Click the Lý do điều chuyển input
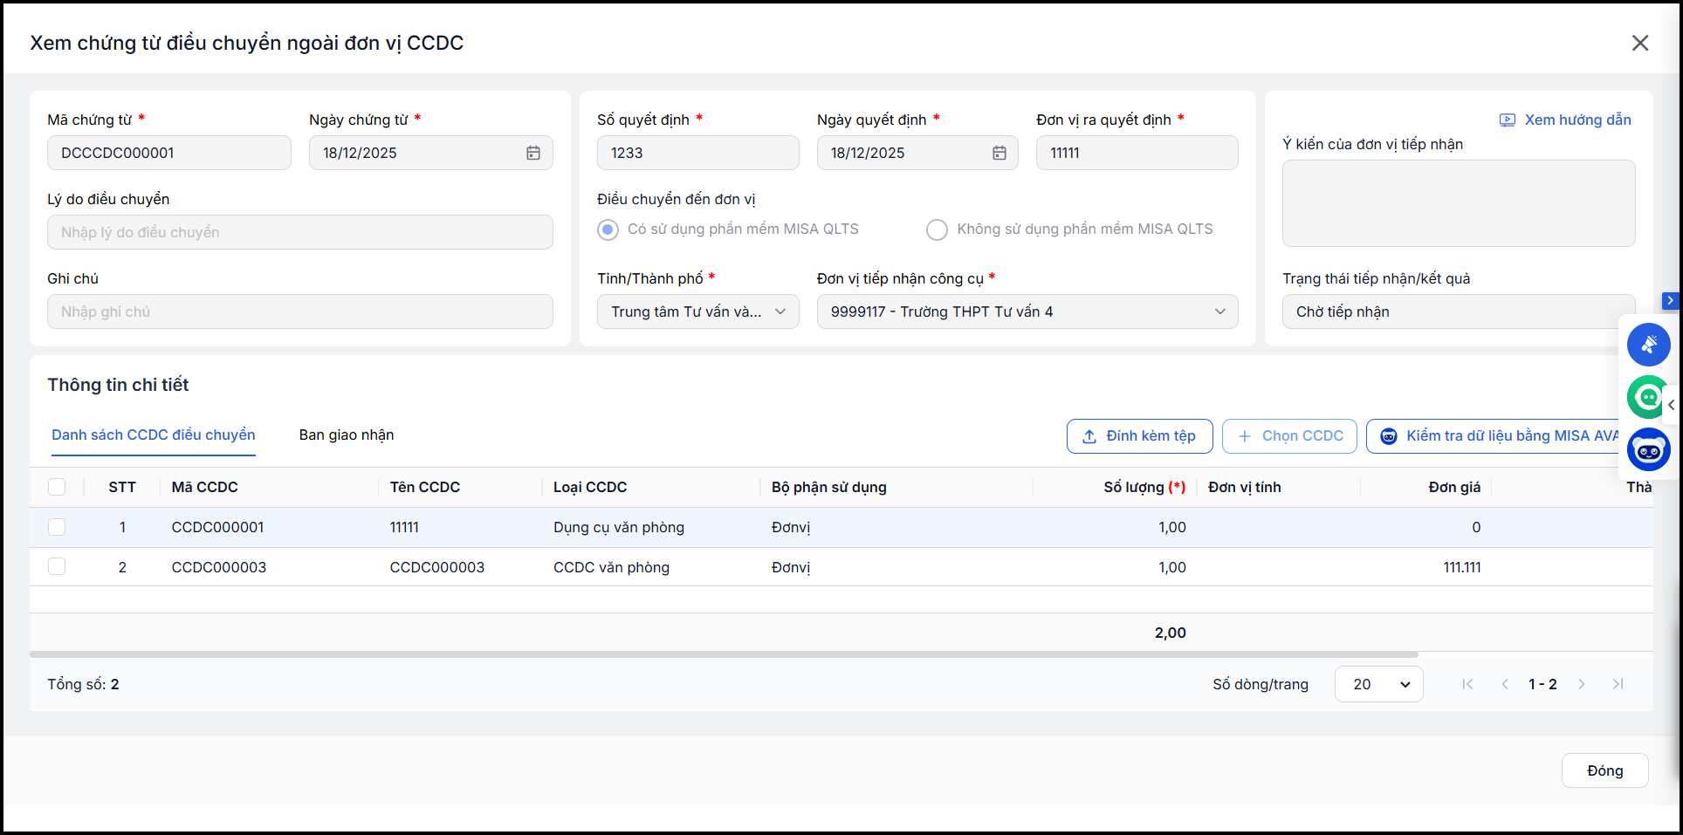The height and width of the screenshot is (835, 1683). pos(300,232)
